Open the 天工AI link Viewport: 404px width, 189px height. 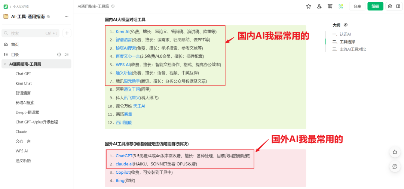click(139, 106)
